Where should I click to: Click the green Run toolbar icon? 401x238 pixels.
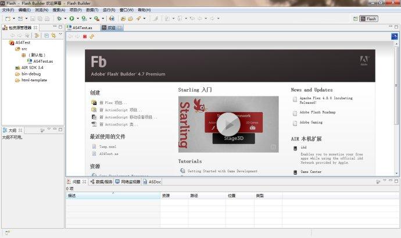pyautogui.click(x=71, y=19)
